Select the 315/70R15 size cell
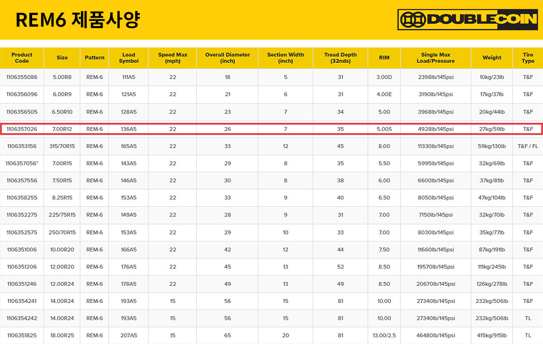Screen dimensions: 543x344 (x=62, y=146)
